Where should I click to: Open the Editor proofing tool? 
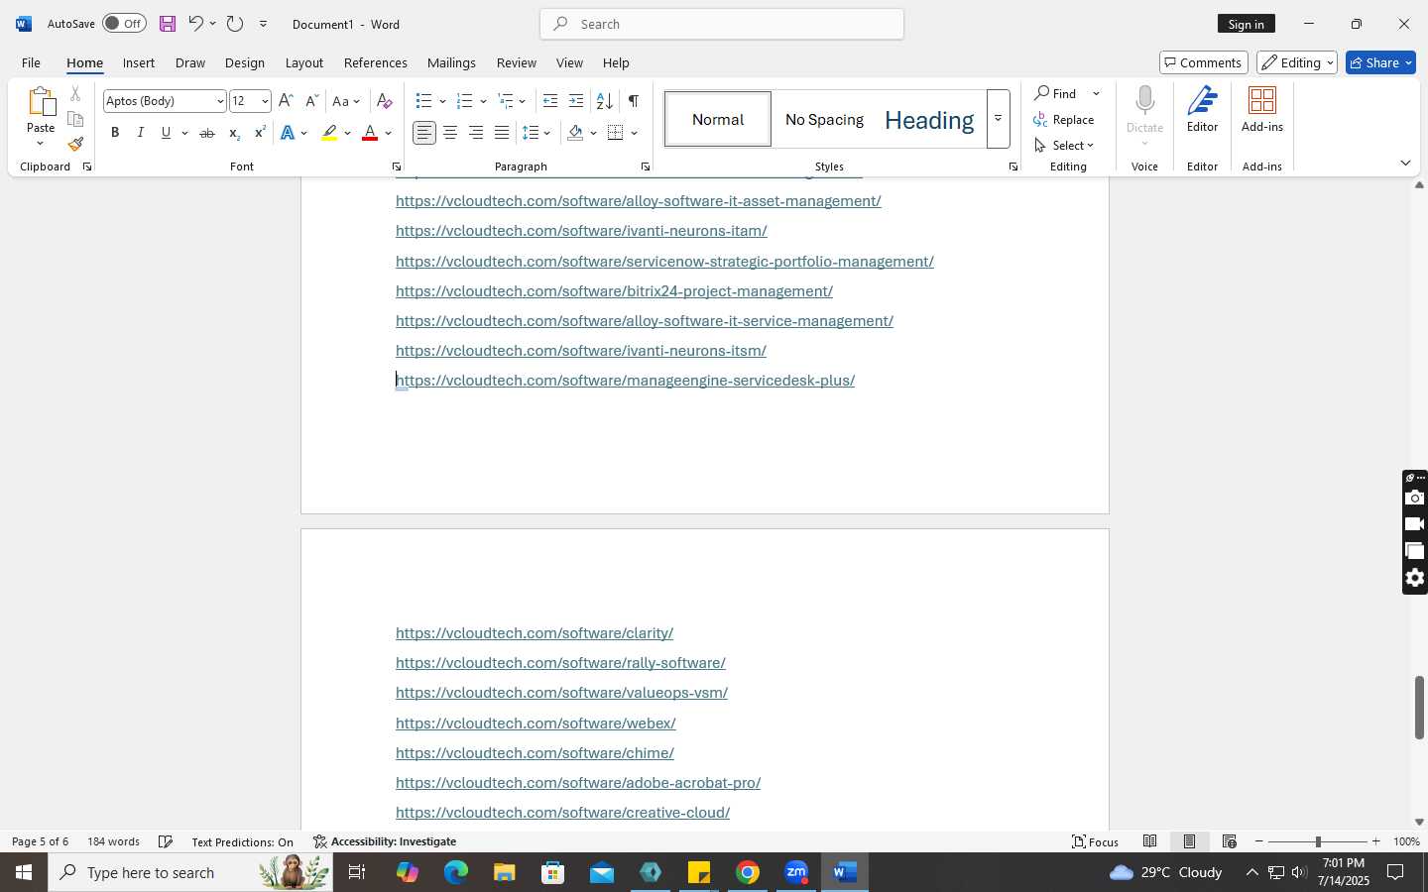tap(1202, 109)
